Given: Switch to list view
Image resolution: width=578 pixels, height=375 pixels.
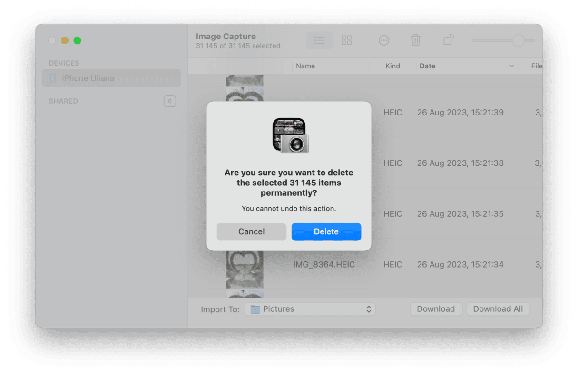Looking at the screenshot, I should pos(319,41).
